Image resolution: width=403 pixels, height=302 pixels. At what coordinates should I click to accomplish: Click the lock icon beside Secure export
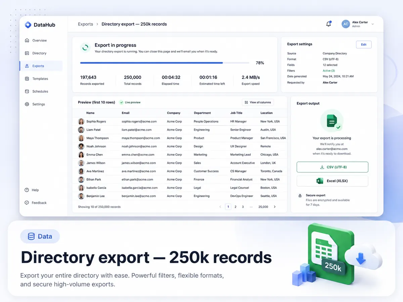[300, 195]
